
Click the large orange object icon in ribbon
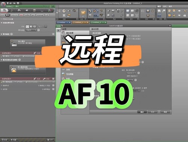[x=83, y=12]
